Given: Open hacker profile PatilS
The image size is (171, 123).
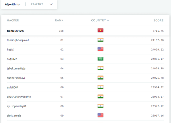Looking at the screenshot, I should pyautogui.click(x=10, y=50).
